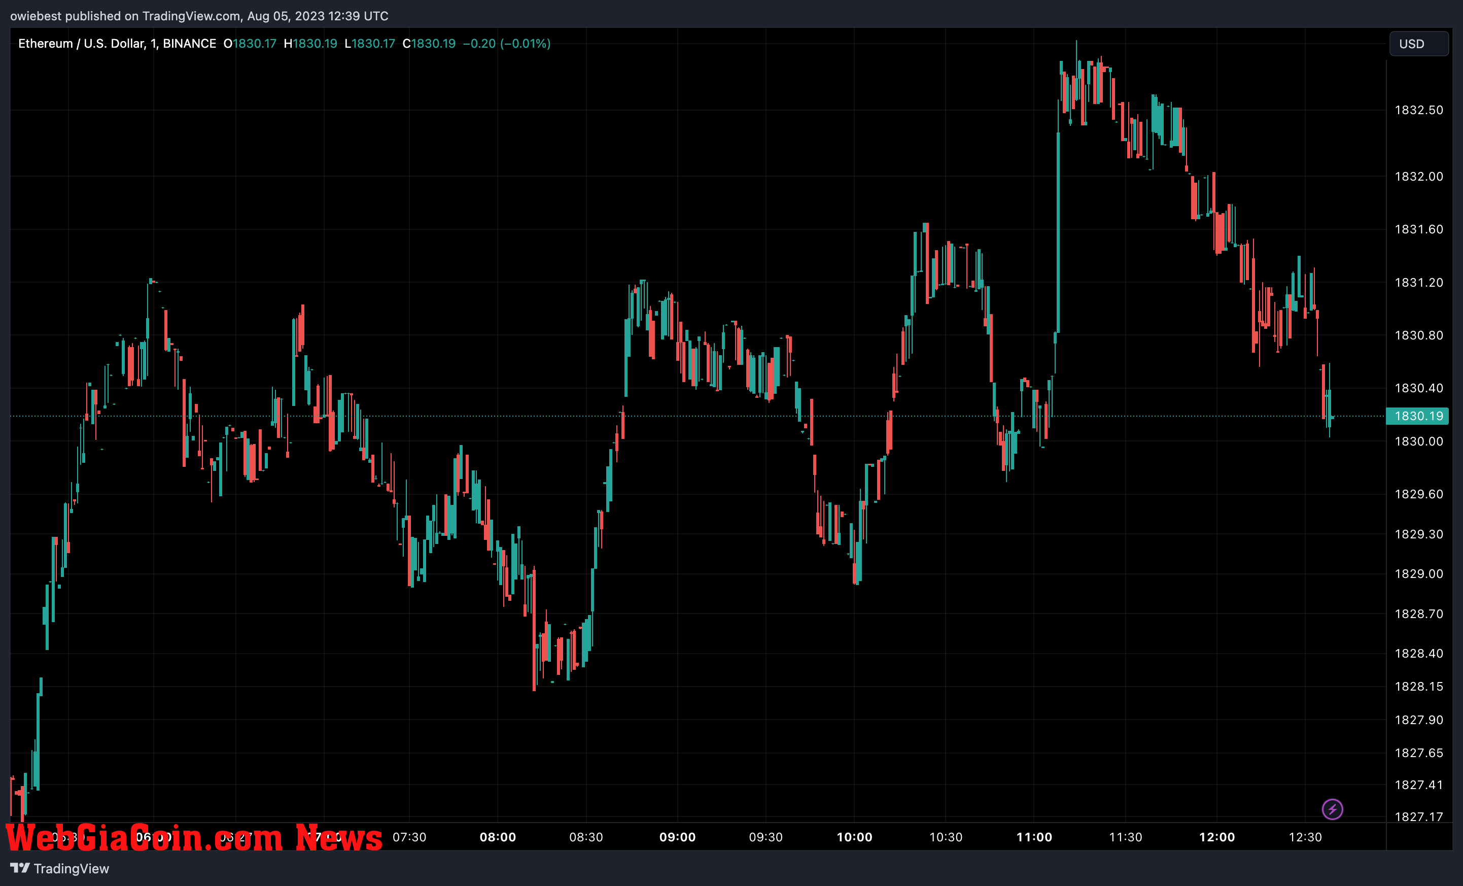Click the 1827.17 price axis label
Screen dimensions: 1463x886
tap(1418, 817)
